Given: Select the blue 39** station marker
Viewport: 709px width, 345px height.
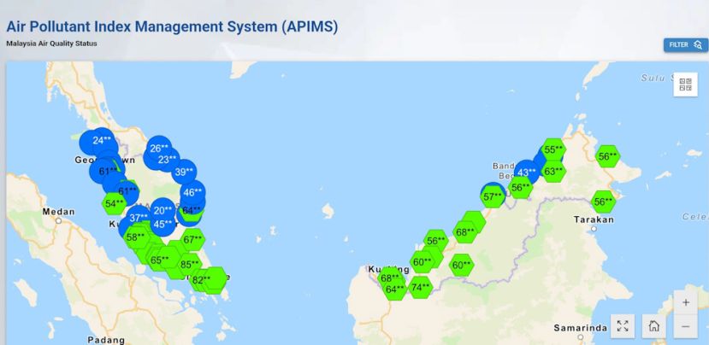Looking at the screenshot, I should coord(184,172).
